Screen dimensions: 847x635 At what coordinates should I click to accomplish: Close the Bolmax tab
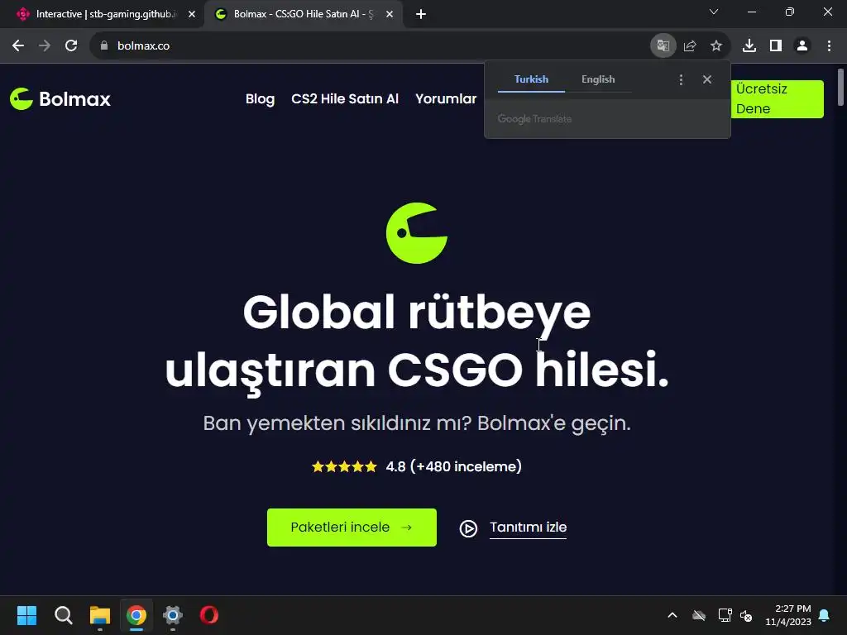point(390,14)
